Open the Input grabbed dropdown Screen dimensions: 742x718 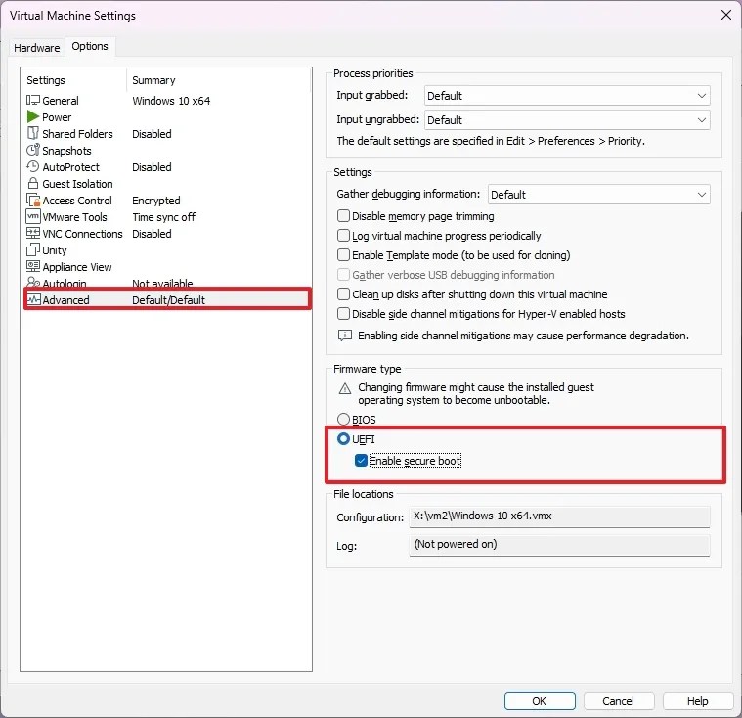[x=567, y=96]
